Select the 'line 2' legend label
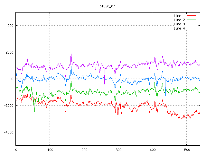Image resolution: width=206 pixels, height=154 pixels. pyautogui.click(x=179, y=20)
